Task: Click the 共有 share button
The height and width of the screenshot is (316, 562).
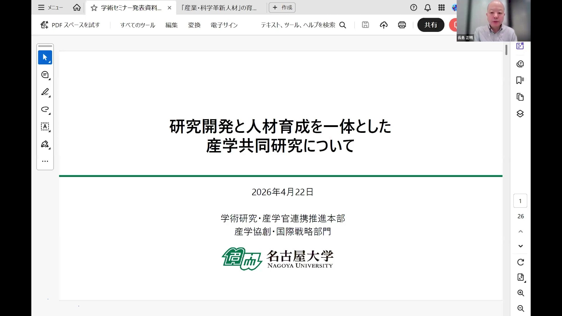Action: click(x=431, y=25)
